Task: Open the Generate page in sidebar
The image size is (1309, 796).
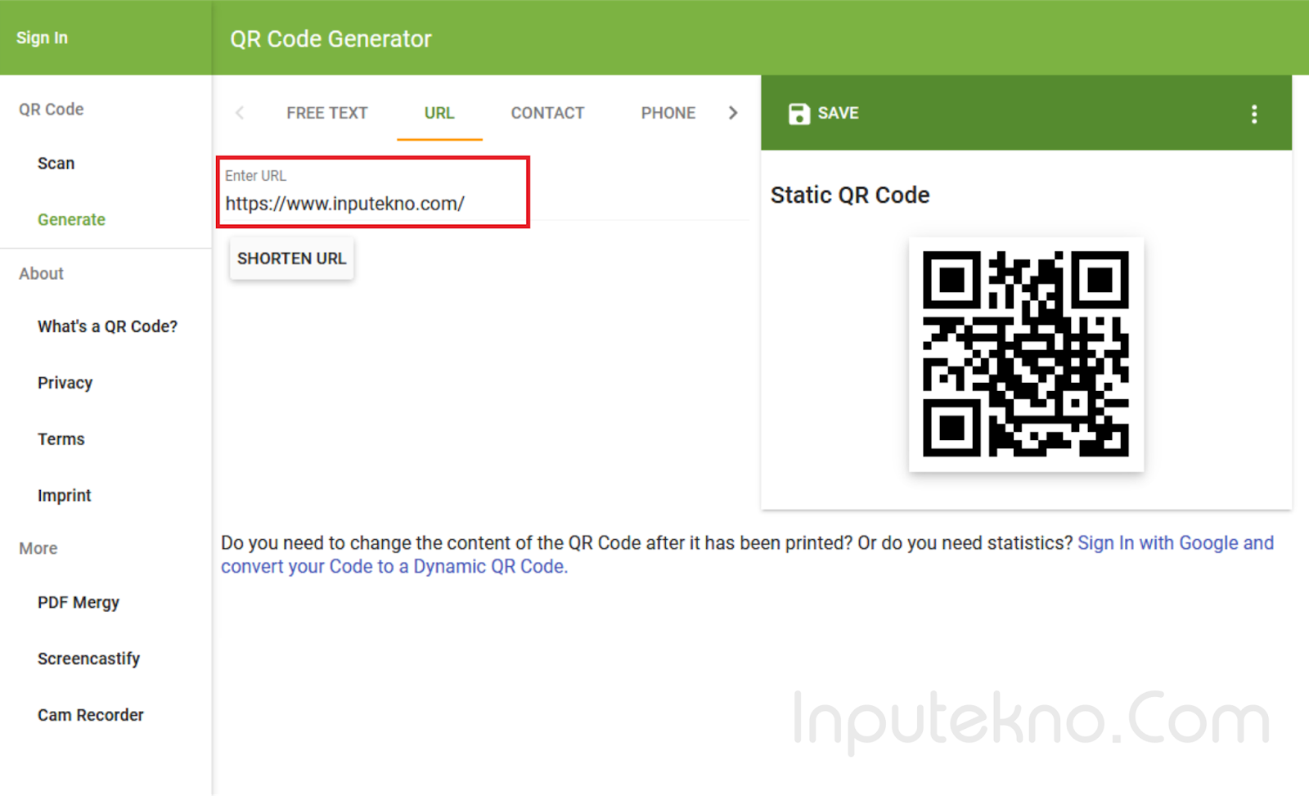Action: tap(71, 219)
